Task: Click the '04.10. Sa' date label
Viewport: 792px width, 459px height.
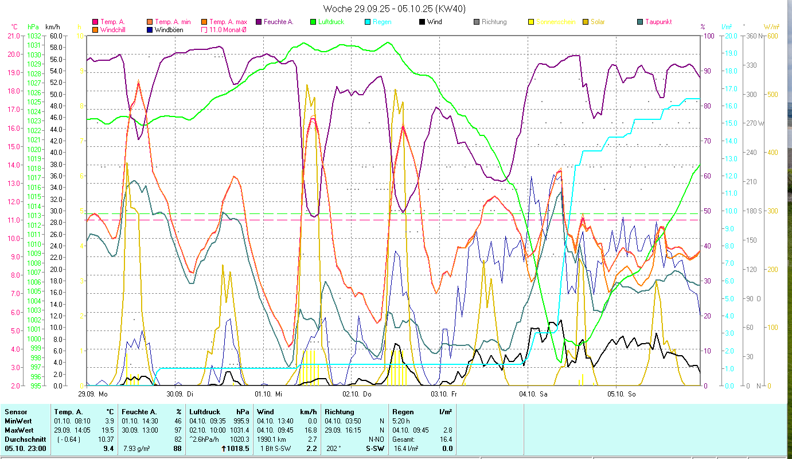Action: pos(532,394)
